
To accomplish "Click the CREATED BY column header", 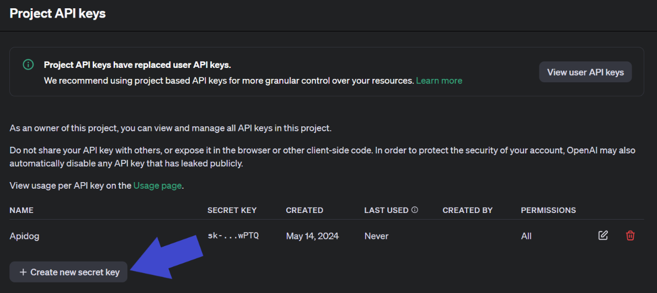I will [x=467, y=210].
